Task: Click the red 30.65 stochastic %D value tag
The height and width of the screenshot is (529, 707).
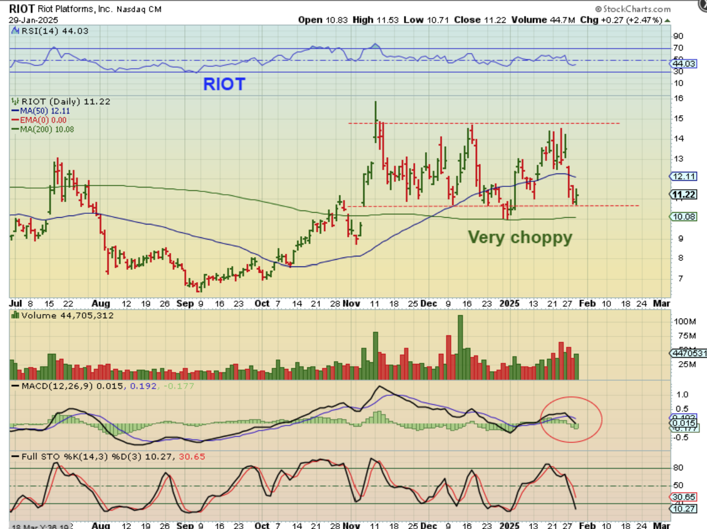Action: pos(683,497)
